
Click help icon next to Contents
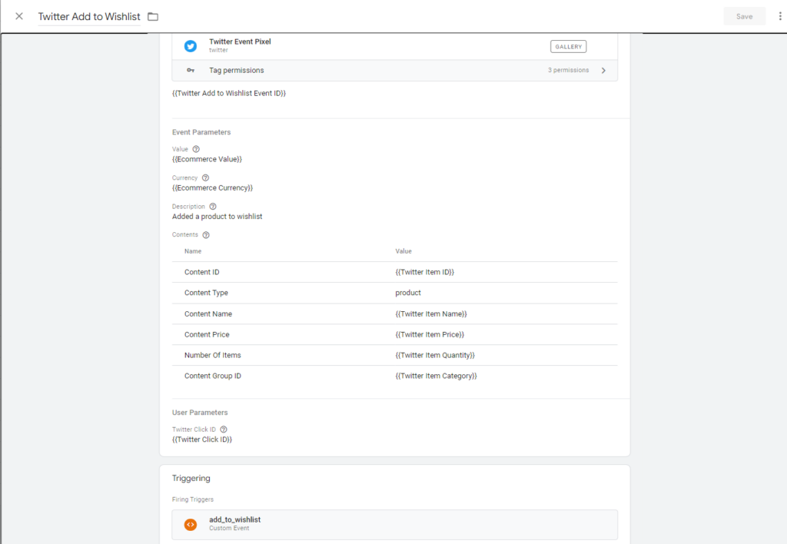pos(206,235)
